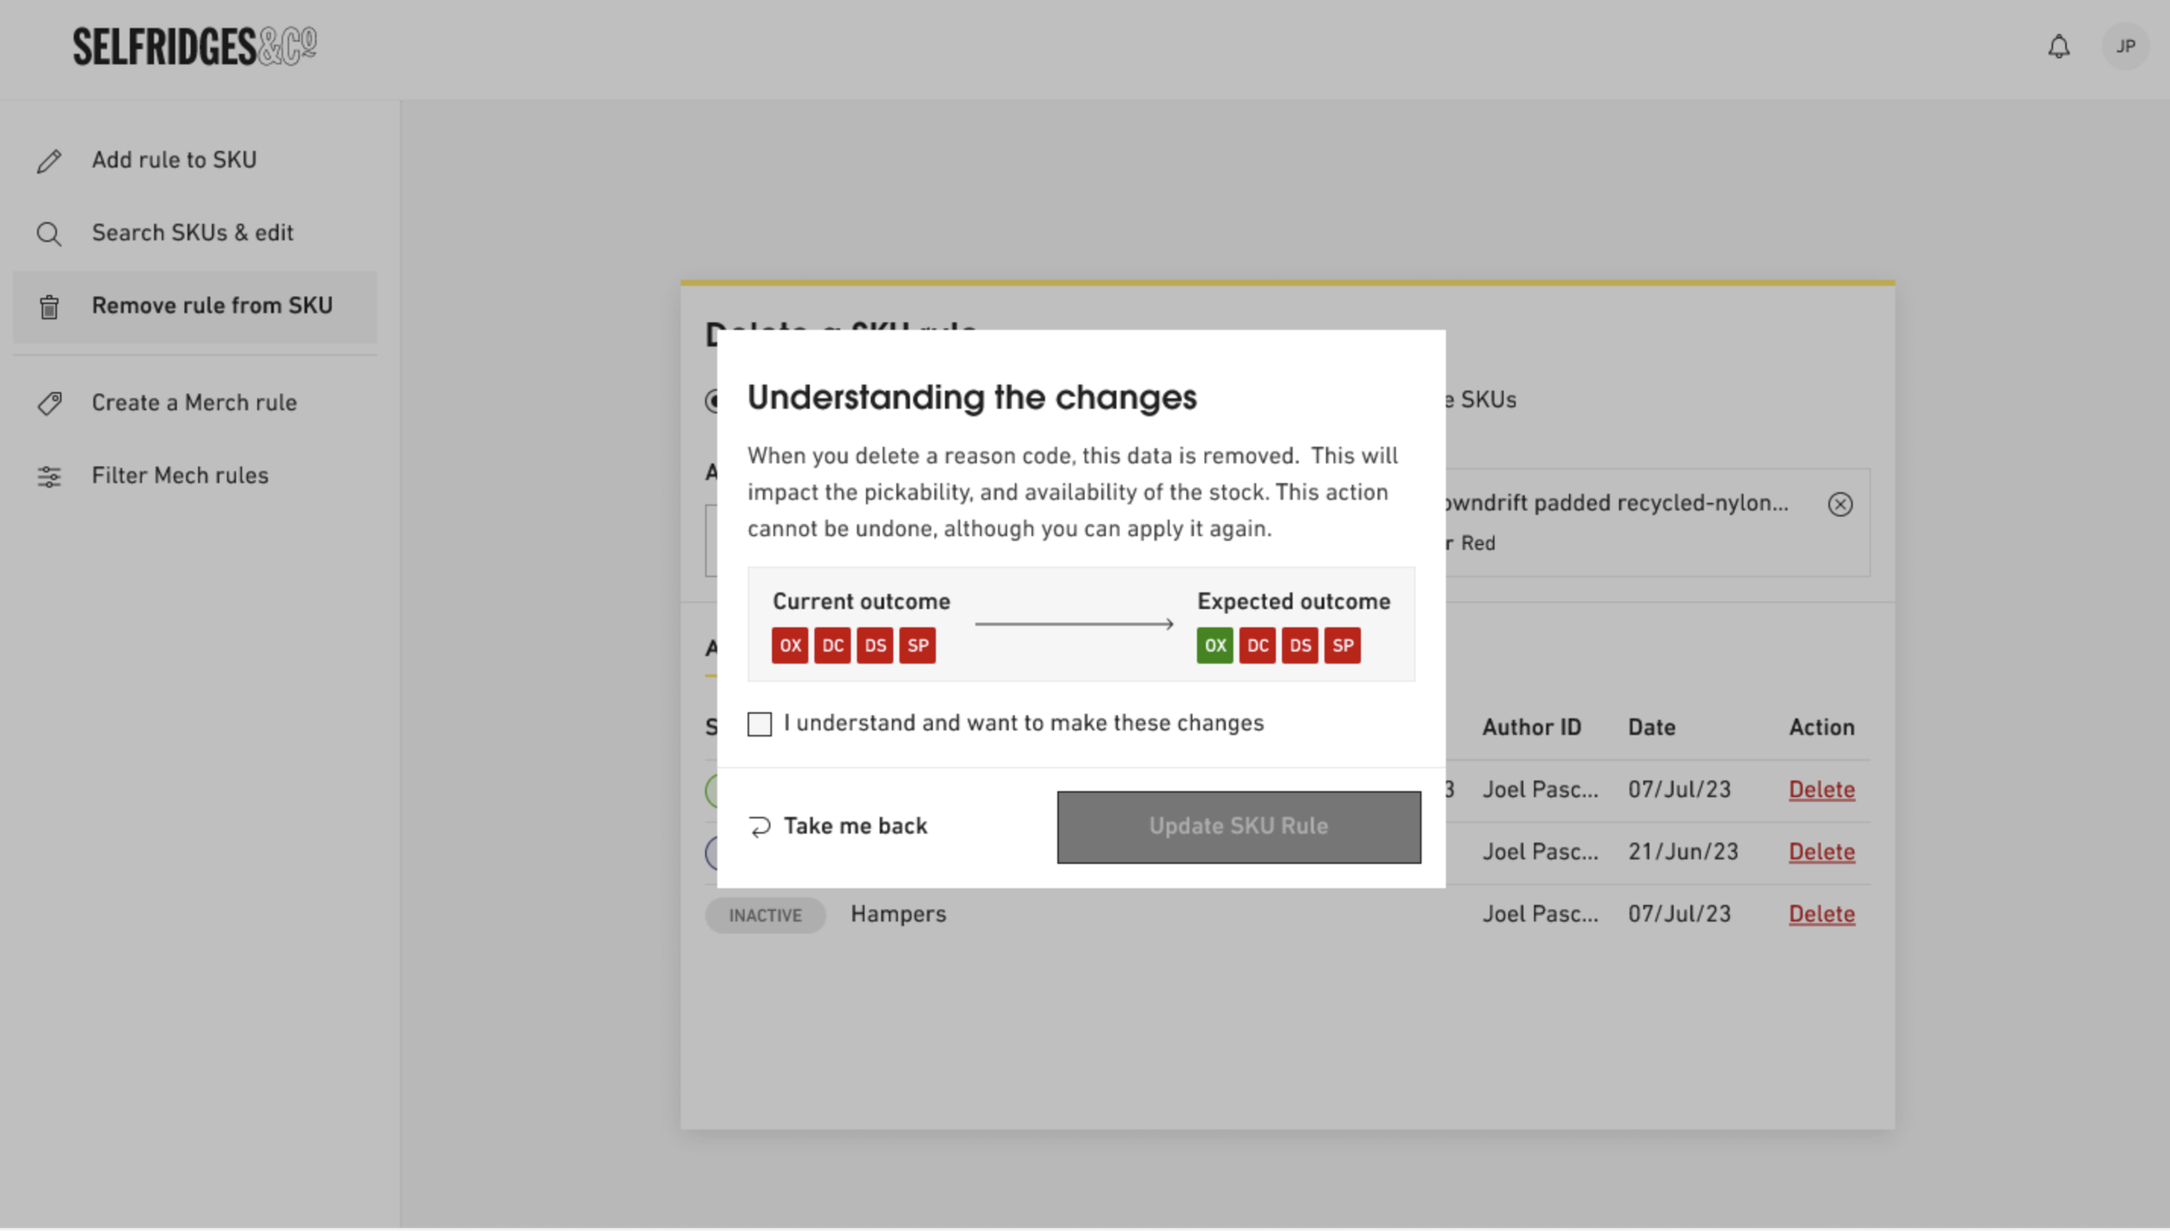Click the red OX current outcome badge
The image size is (2170, 1231).
(x=789, y=645)
